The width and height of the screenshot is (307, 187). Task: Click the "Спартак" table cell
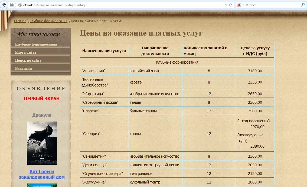click(x=104, y=111)
